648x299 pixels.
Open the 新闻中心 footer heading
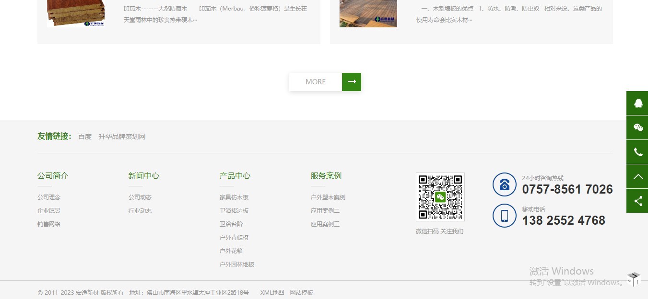(143, 176)
